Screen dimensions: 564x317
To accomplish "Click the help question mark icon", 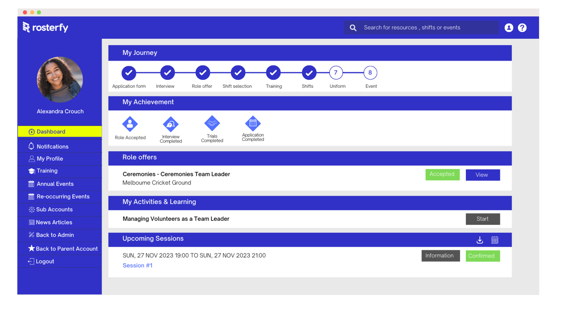I will (522, 27).
